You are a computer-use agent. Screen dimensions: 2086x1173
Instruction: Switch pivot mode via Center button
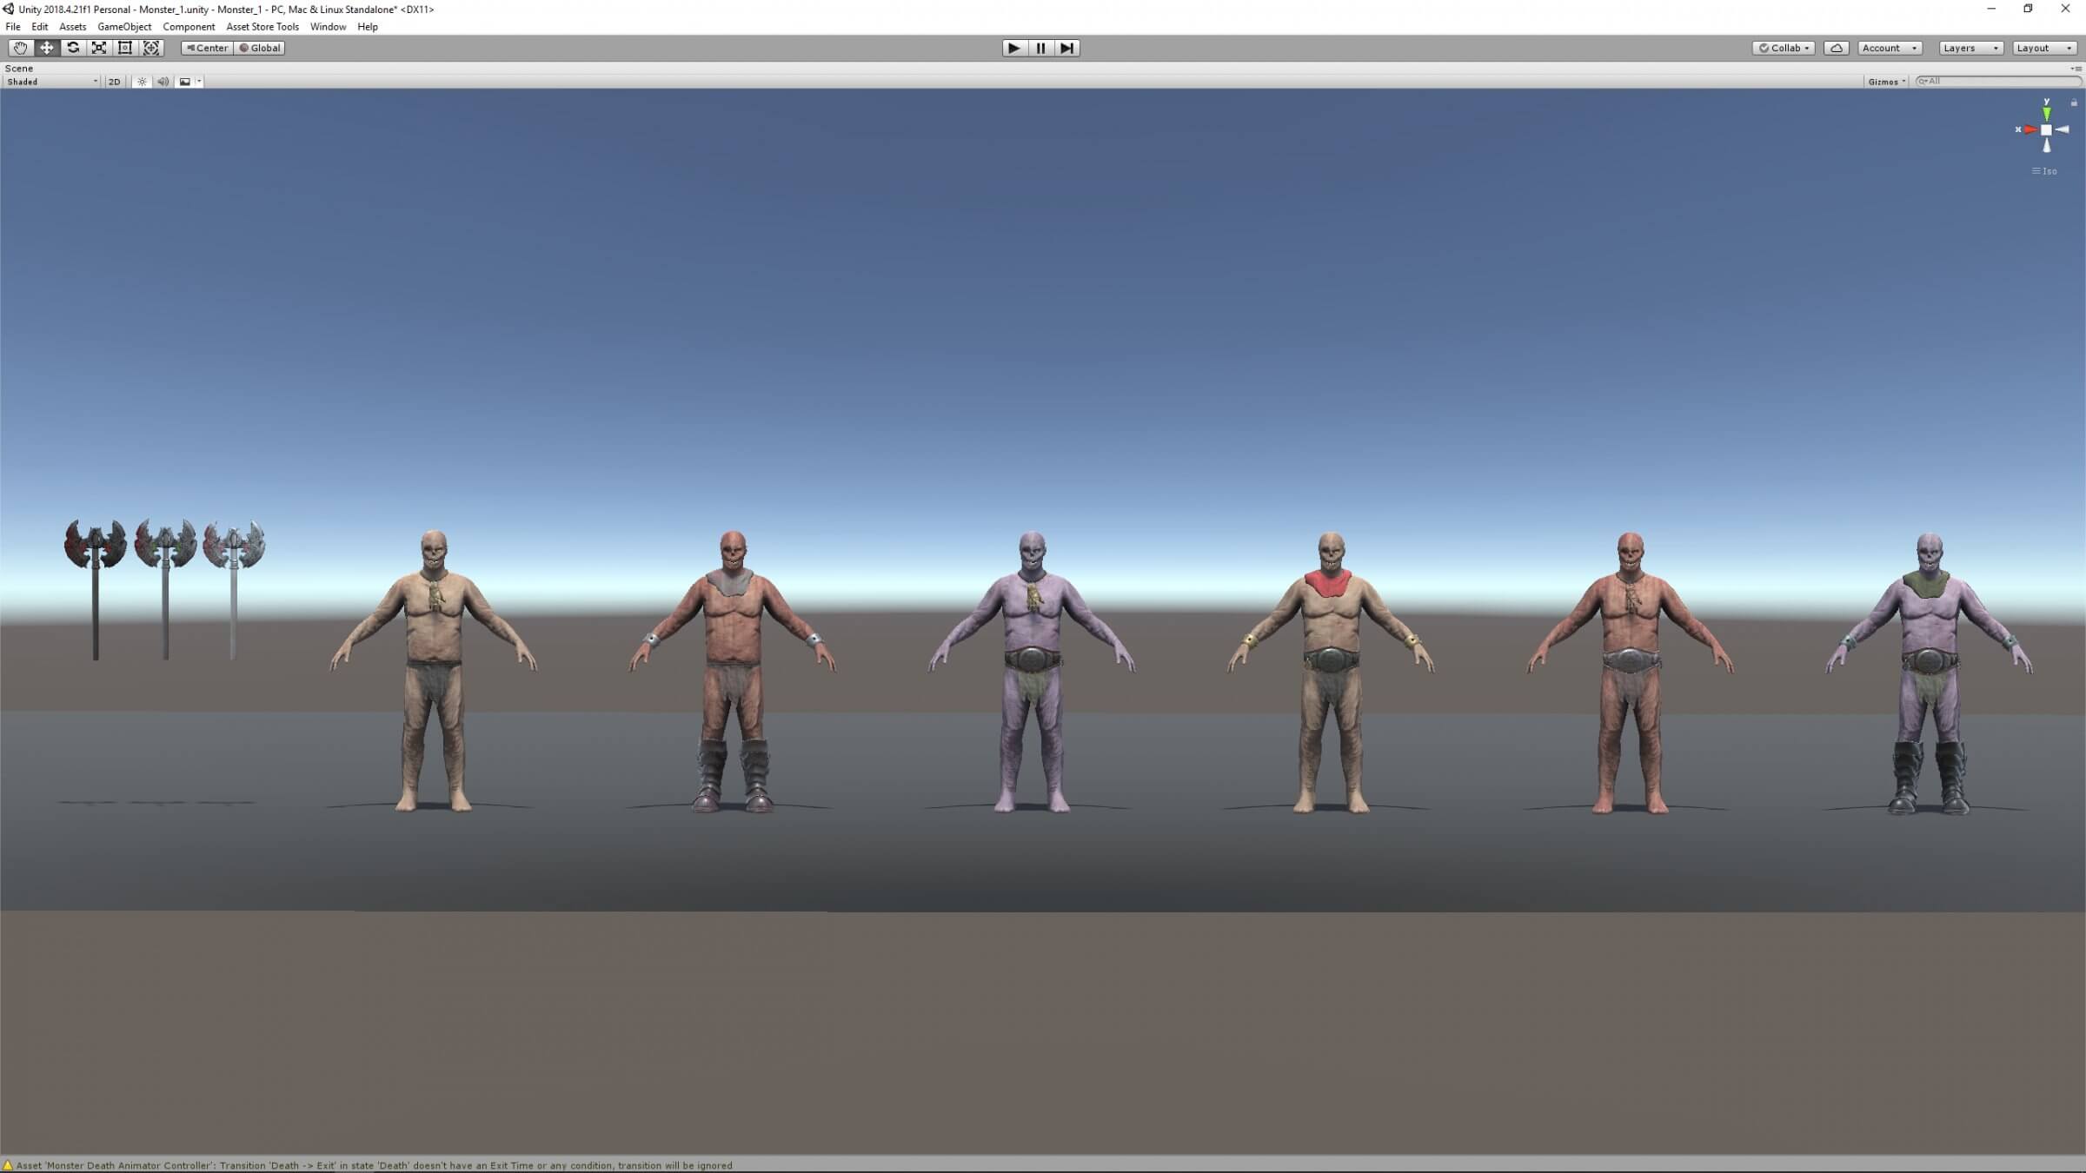point(207,48)
